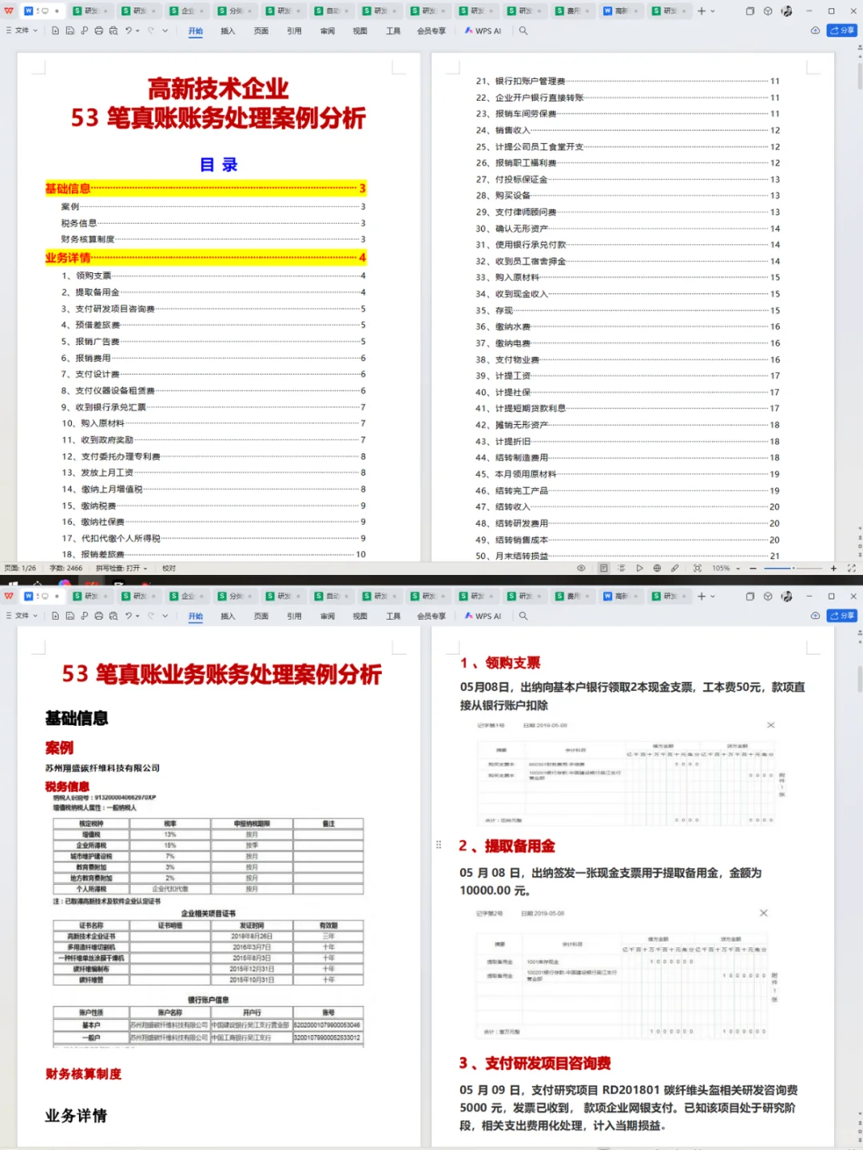Click the New Document icon in the toolbar
Viewport: 863px width, 1150px height.
point(55,30)
